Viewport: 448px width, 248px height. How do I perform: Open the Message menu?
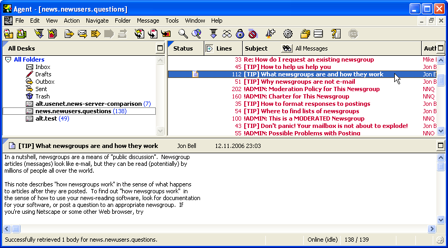point(148,21)
